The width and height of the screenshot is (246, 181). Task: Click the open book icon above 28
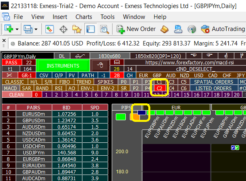117,62
